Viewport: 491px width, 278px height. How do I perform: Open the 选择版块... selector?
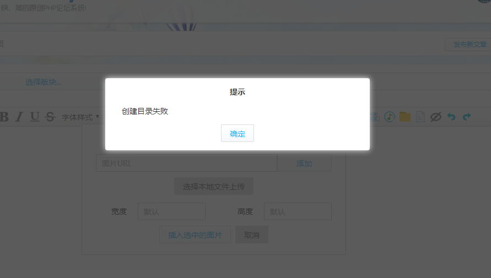coord(43,82)
